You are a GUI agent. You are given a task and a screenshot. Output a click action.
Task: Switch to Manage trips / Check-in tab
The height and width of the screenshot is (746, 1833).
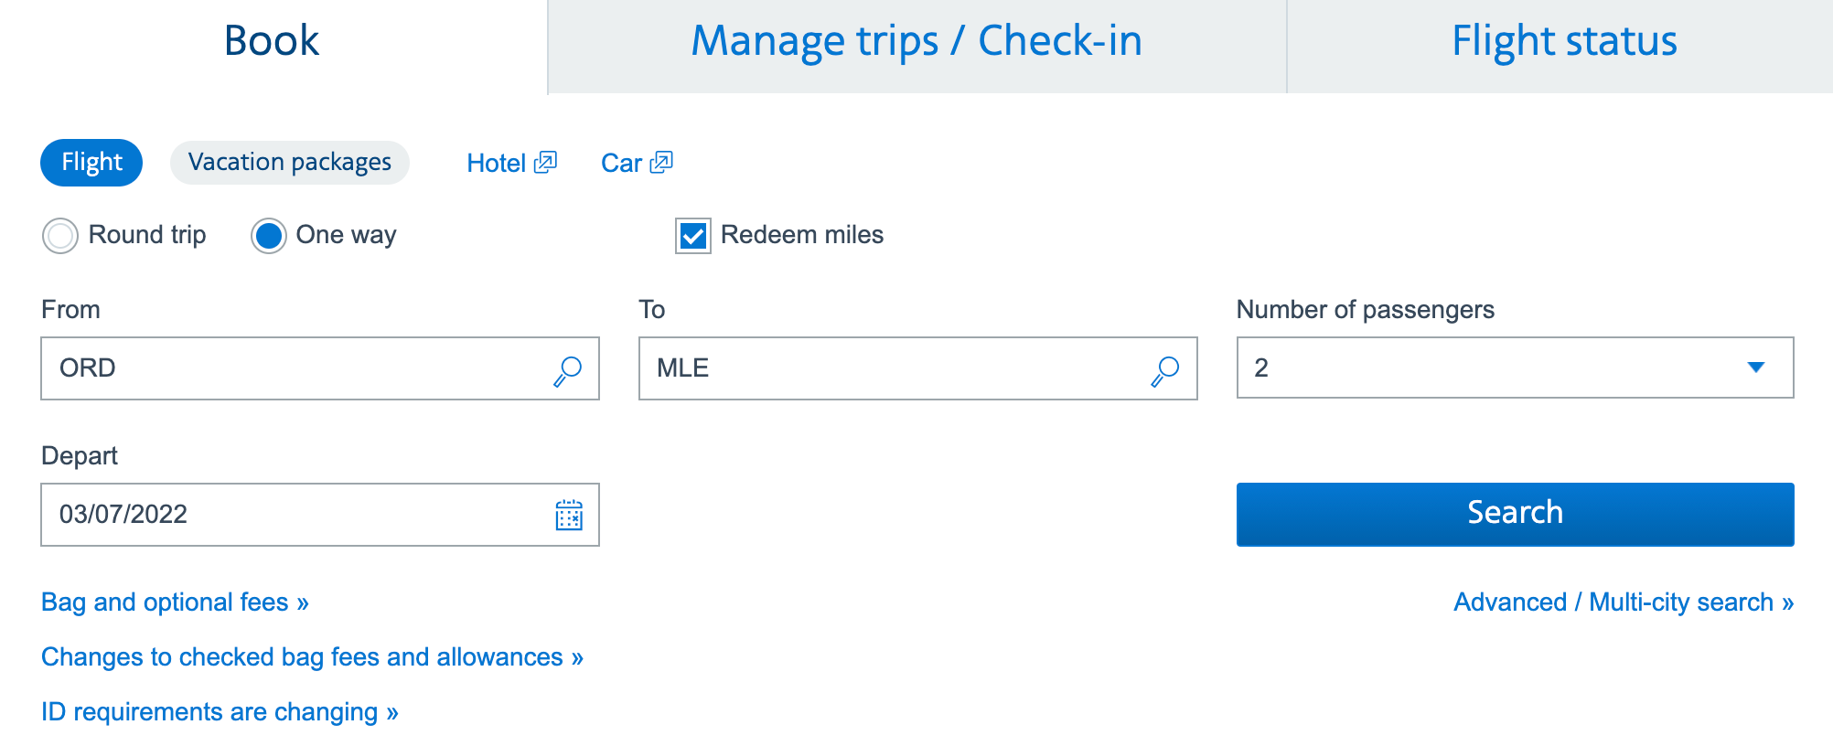click(916, 42)
